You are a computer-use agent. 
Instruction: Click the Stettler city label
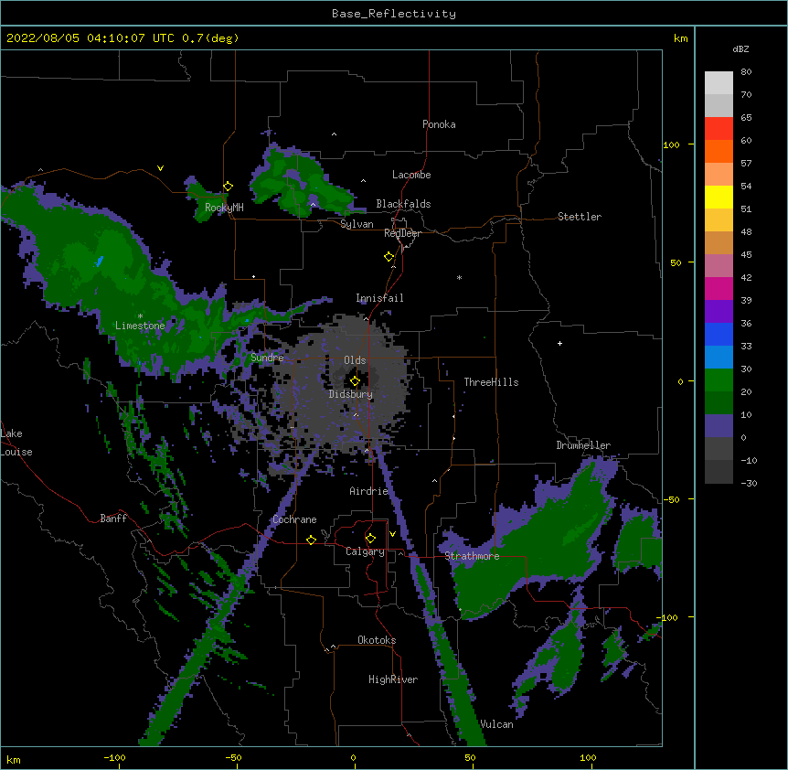click(580, 217)
